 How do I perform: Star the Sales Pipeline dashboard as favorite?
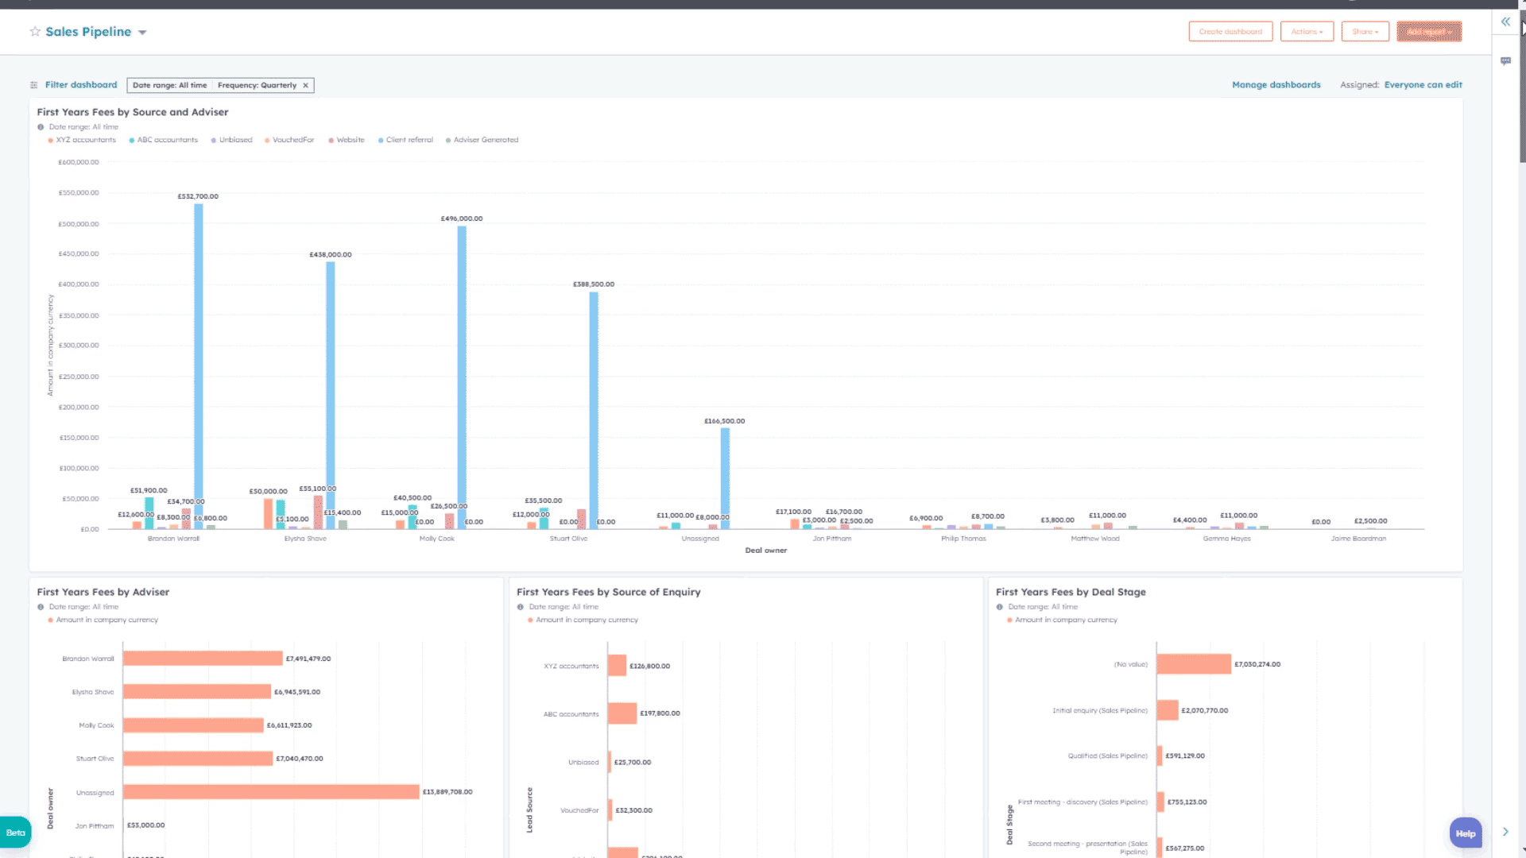(35, 32)
